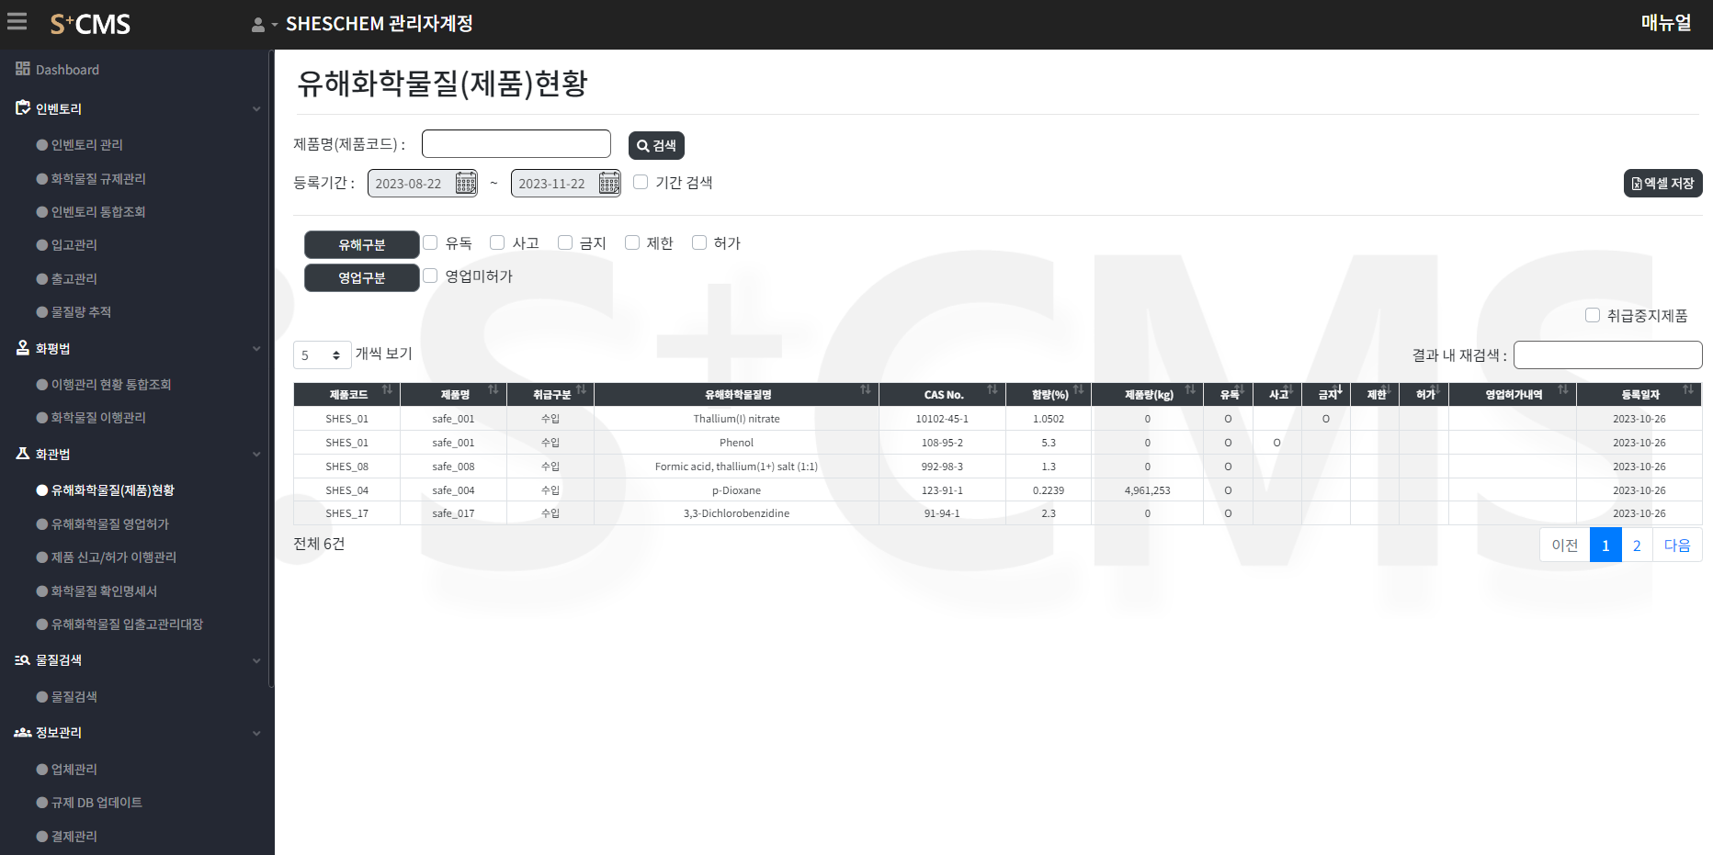Open start date calendar picker icon
Image resolution: width=1713 pixels, height=855 pixels.
click(466, 183)
